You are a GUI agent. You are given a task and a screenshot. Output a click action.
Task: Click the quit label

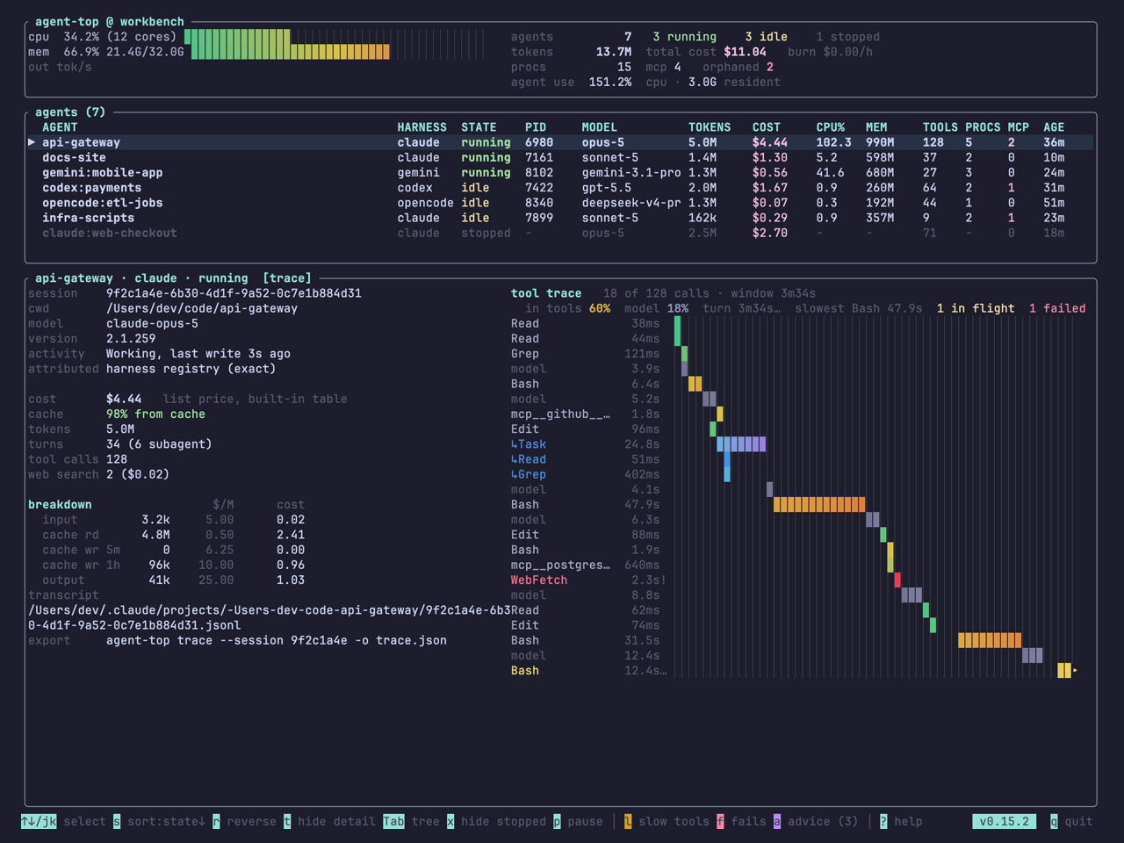coord(1078,822)
